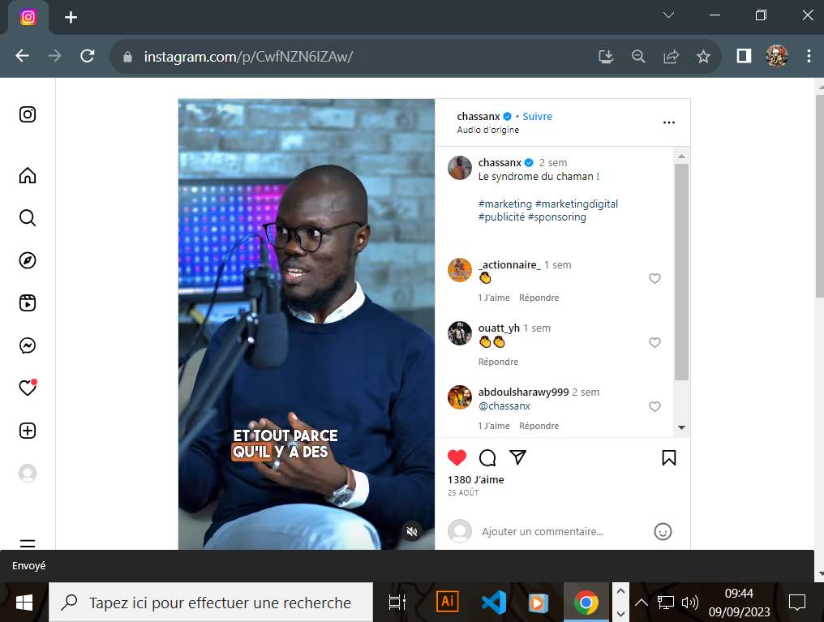Screen dimensions: 824x622
Task: Open Instagram Home from sidebar
Action: (x=28, y=175)
